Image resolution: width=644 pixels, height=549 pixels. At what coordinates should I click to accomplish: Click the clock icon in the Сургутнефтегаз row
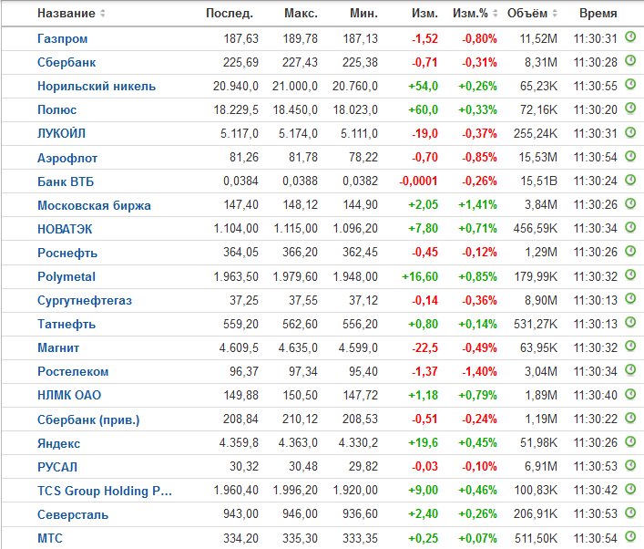630,298
